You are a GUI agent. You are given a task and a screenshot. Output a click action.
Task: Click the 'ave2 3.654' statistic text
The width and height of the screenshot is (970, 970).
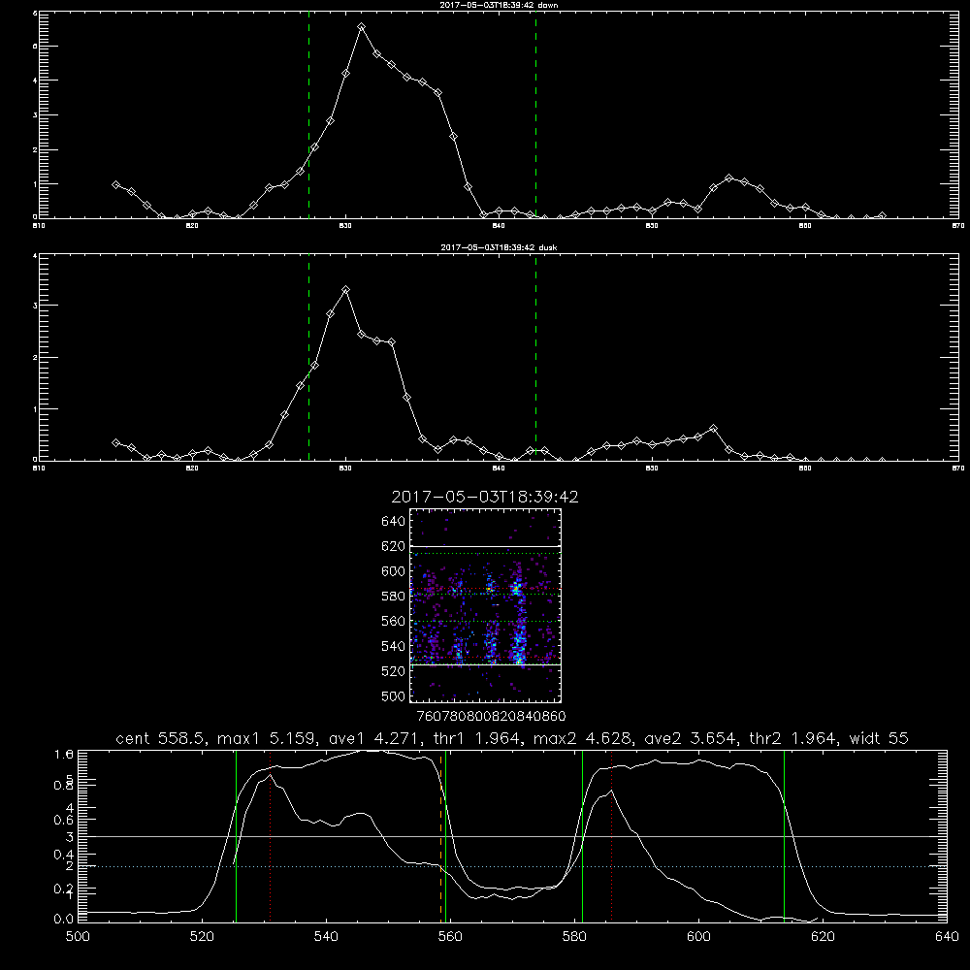tap(691, 738)
